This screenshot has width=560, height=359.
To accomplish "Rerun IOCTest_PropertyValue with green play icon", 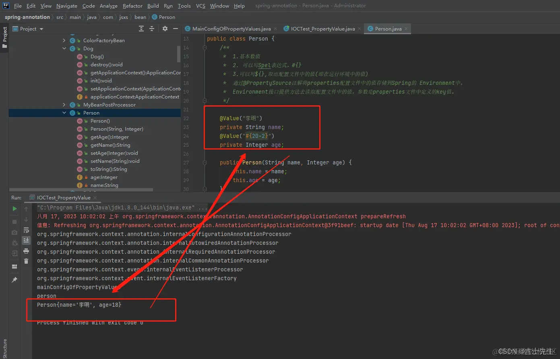I will pyautogui.click(x=14, y=209).
